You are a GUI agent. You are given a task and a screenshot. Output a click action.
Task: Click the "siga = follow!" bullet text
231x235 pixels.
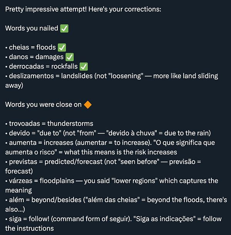[x=29, y=219]
